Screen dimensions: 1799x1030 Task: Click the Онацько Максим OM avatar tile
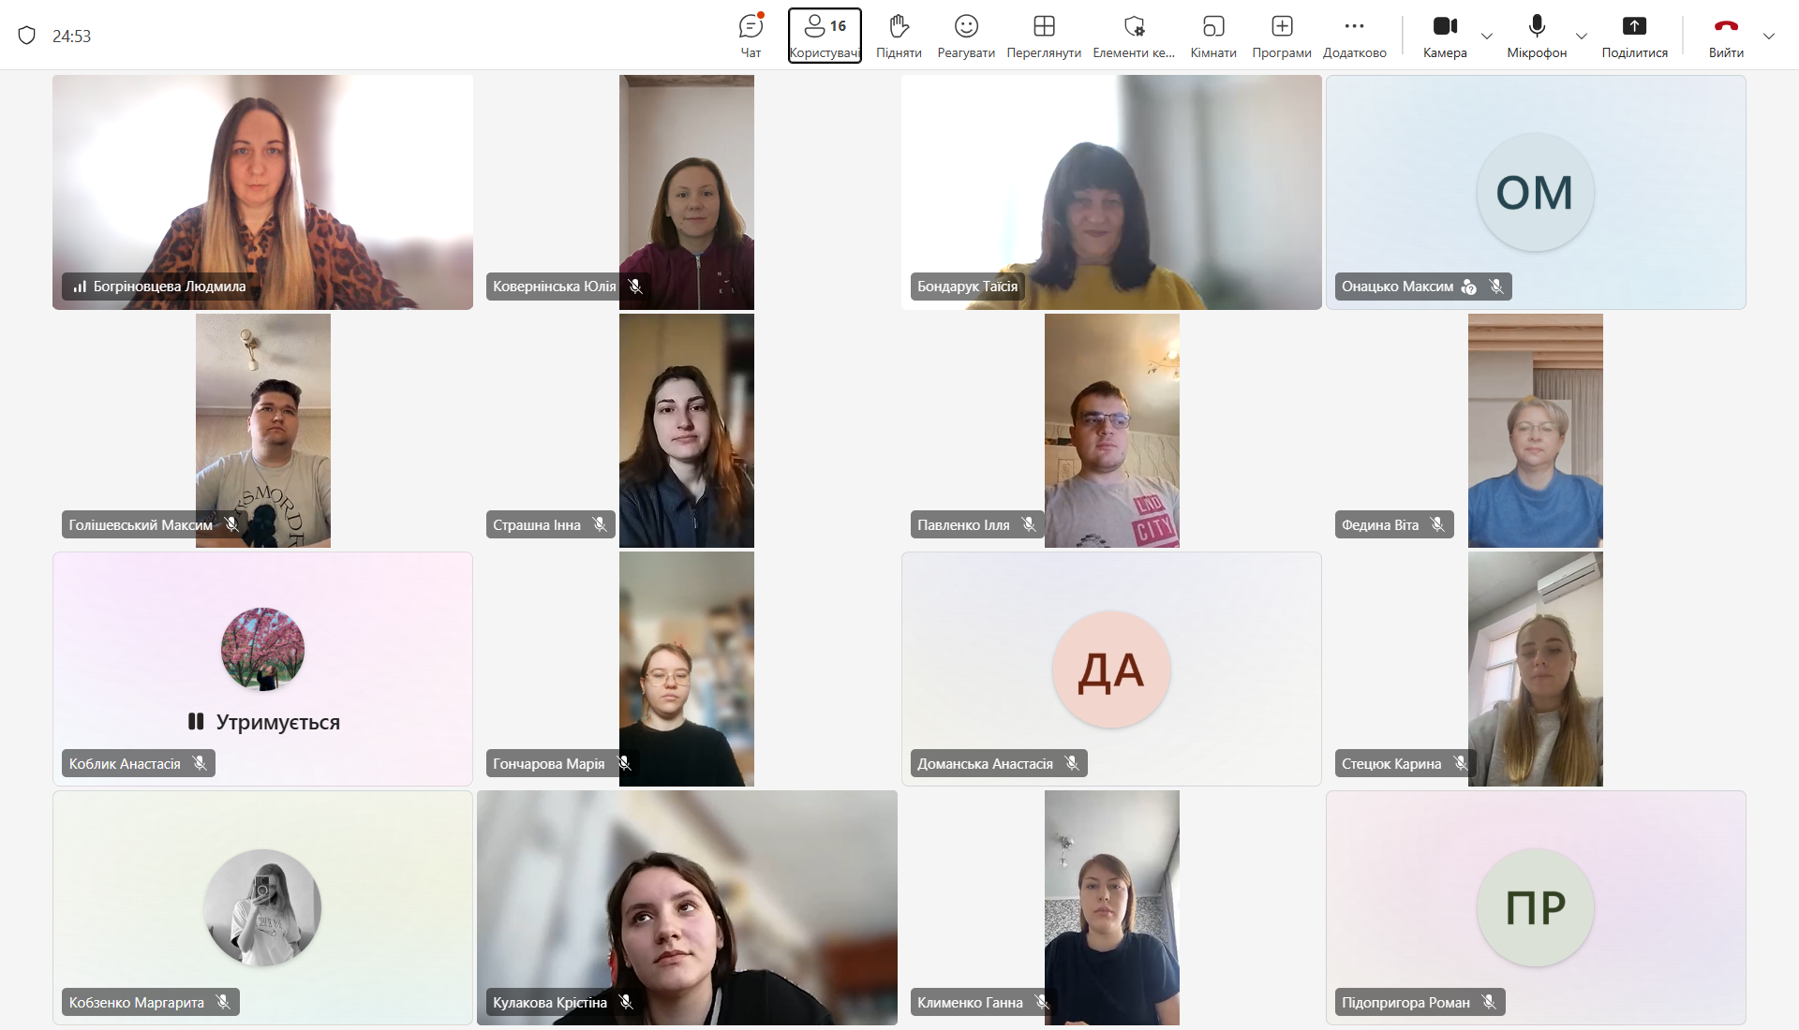pos(1535,192)
